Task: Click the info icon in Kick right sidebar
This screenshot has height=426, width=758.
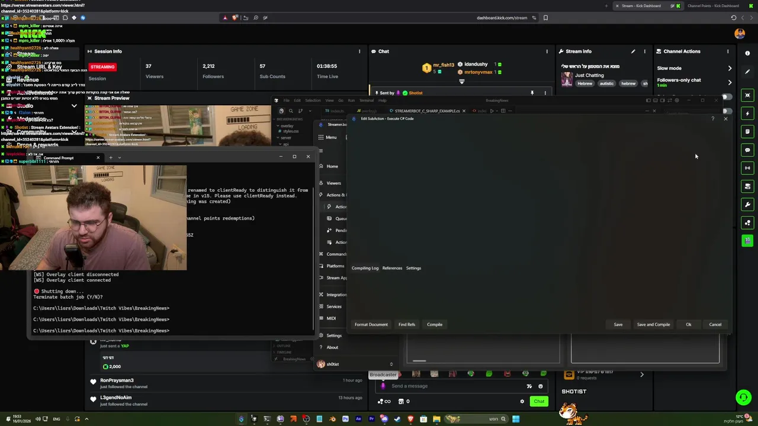Action: tap(747, 53)
